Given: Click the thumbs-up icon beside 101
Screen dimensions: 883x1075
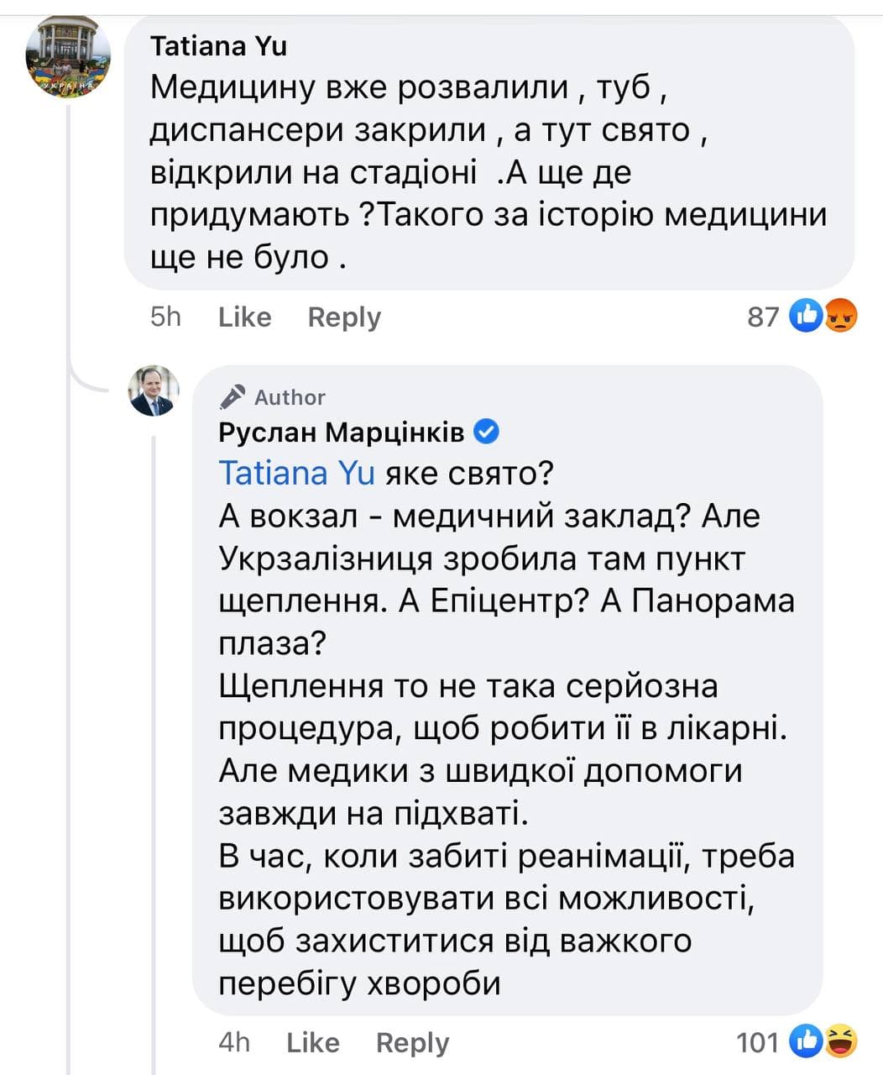Looking at the screenshot, I should [806, 1041].
